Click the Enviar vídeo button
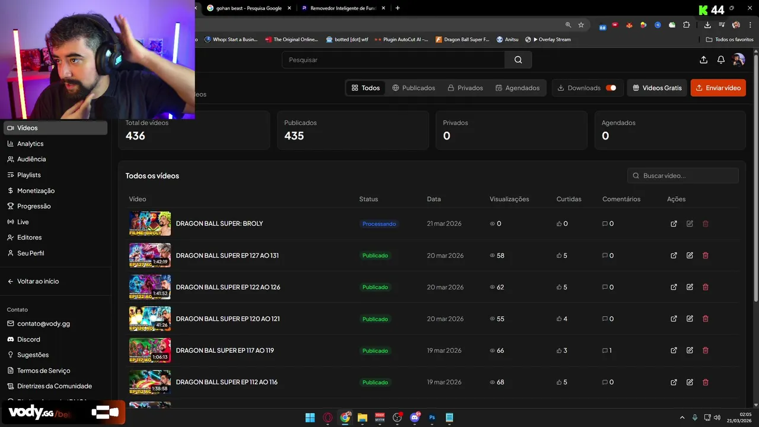 [x=718, y=88]
